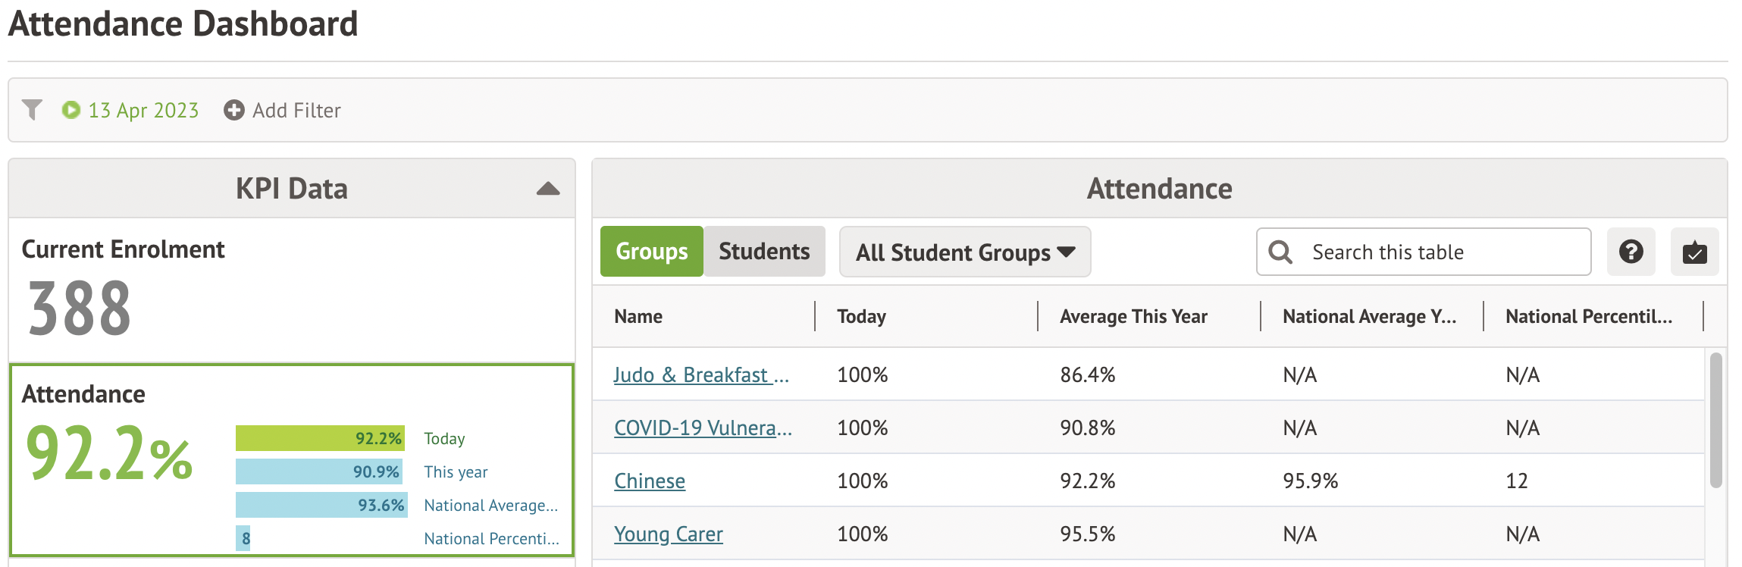Sort the table by the Name column

[638, 316]
